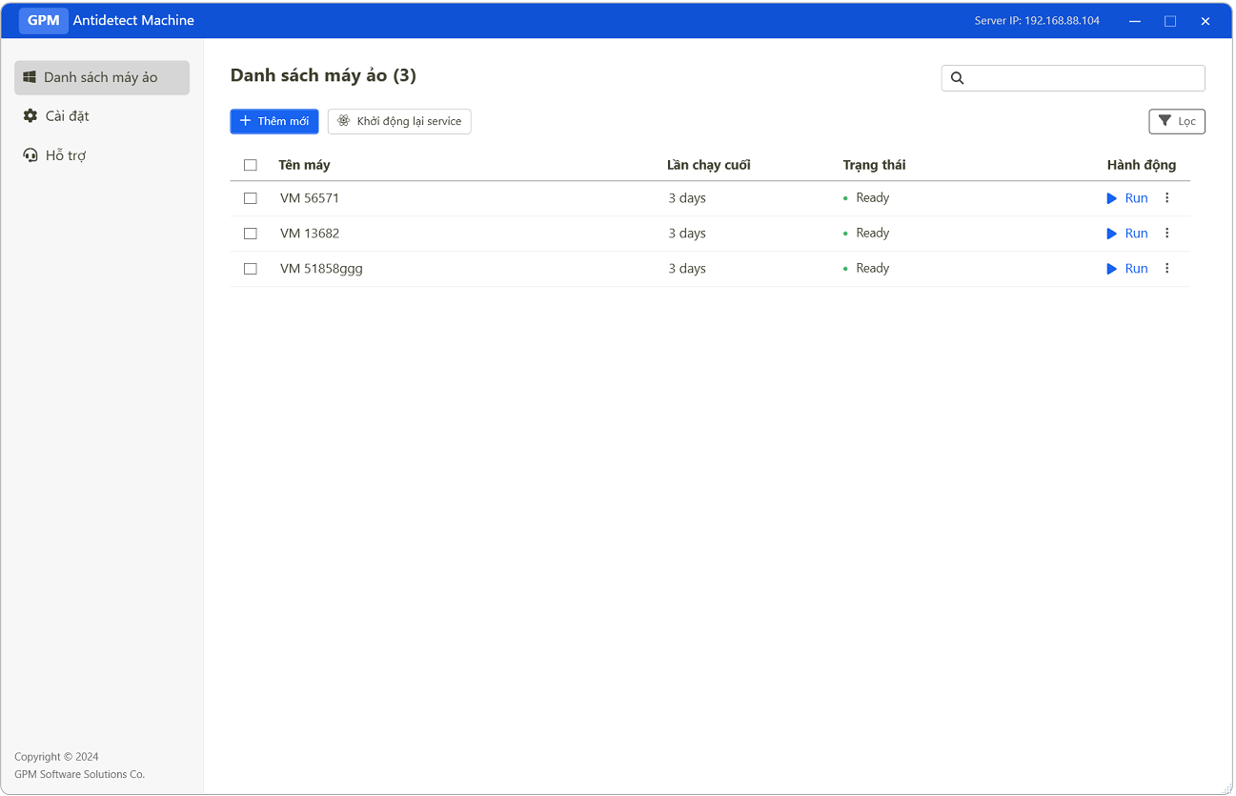
Task: Click the gear icon beside Cài đặt
Action: [x=30, y=116]
